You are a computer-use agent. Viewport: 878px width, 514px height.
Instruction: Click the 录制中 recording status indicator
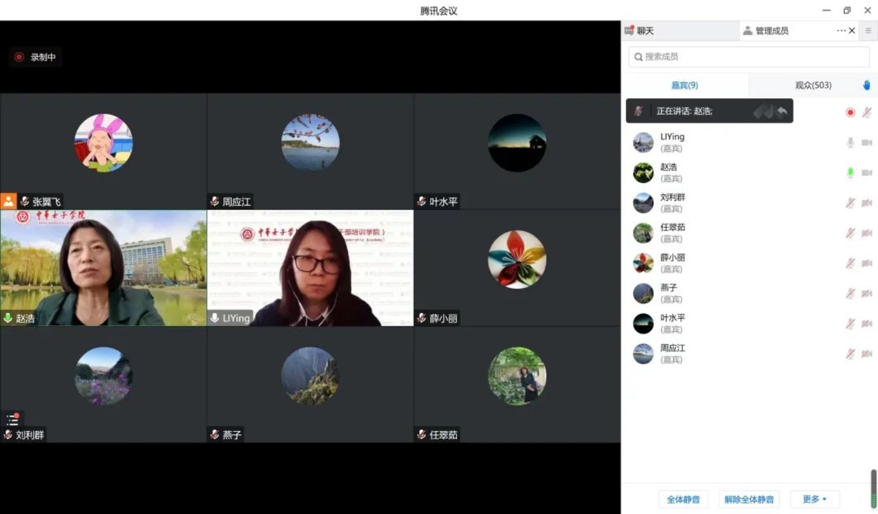[36, 57]
